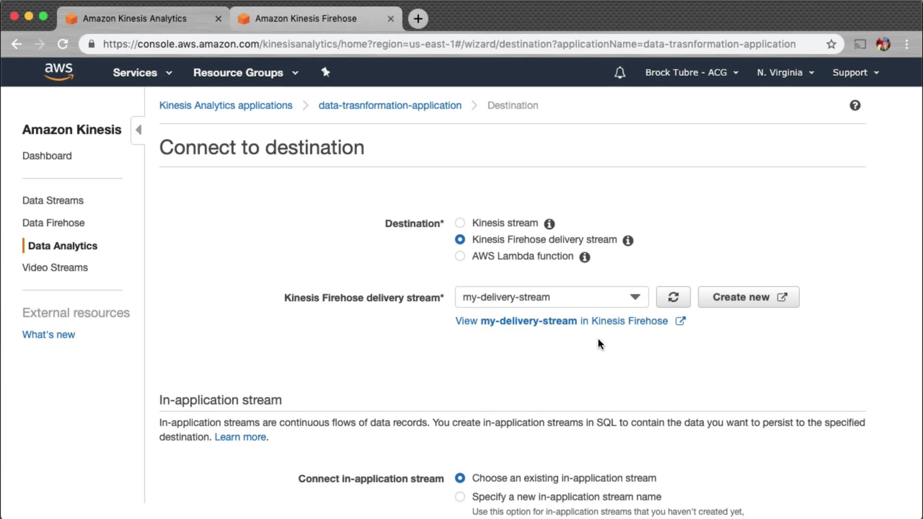Click the help question mark icon
This screenshot has height=519, width=923.
click(855, 105)
